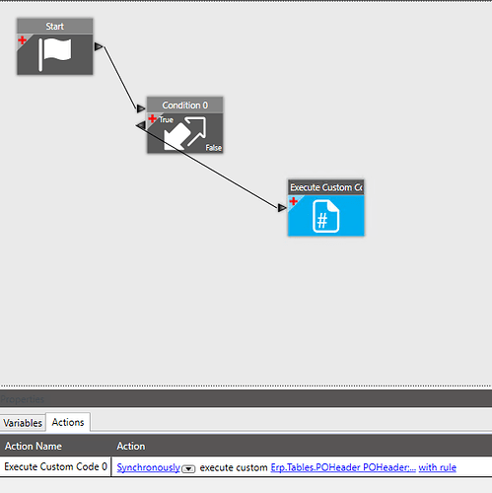
Task: Open the Synchronously dropdown arrow
Action: pos(188,468)
